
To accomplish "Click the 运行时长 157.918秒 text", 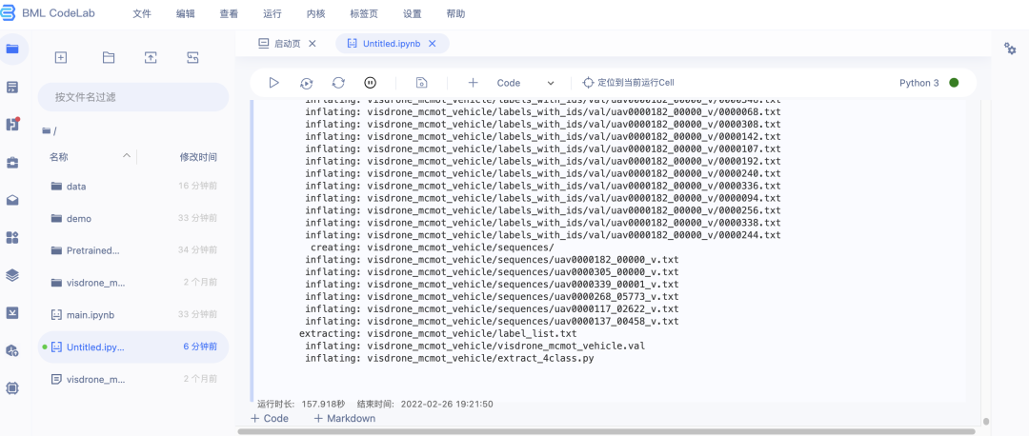I will [302, 405].
